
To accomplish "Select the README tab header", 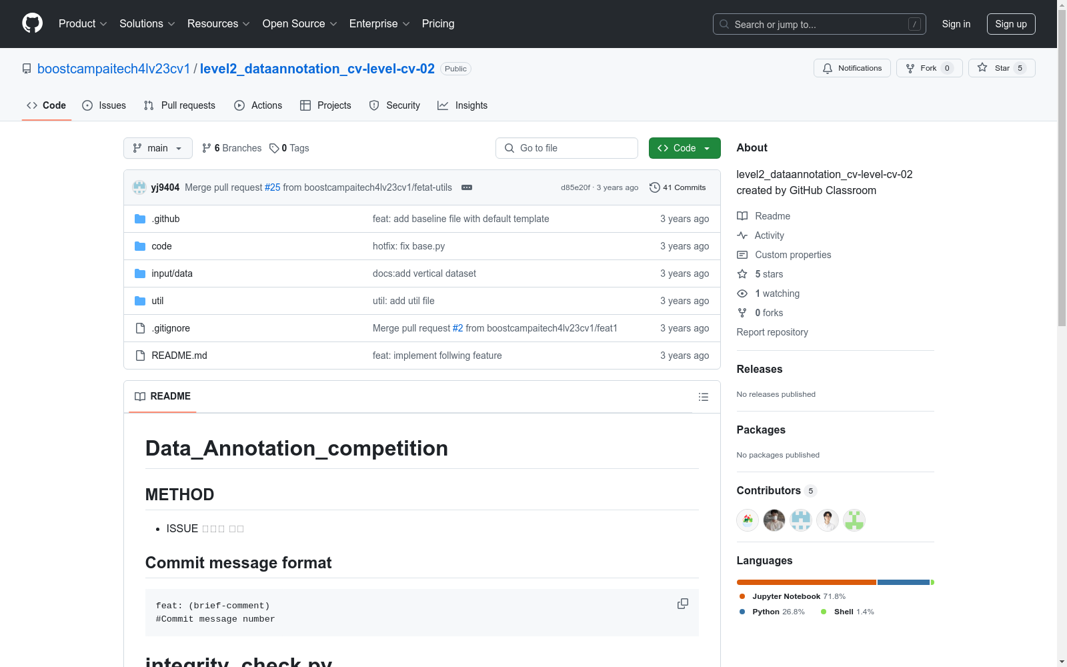I will (x=163, y=396).
